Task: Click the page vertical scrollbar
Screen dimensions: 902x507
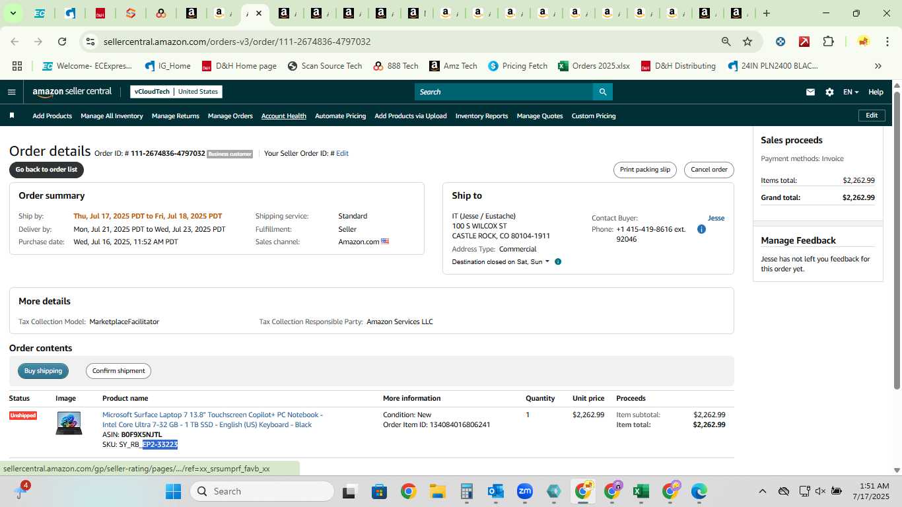Action: coord(897,241)
